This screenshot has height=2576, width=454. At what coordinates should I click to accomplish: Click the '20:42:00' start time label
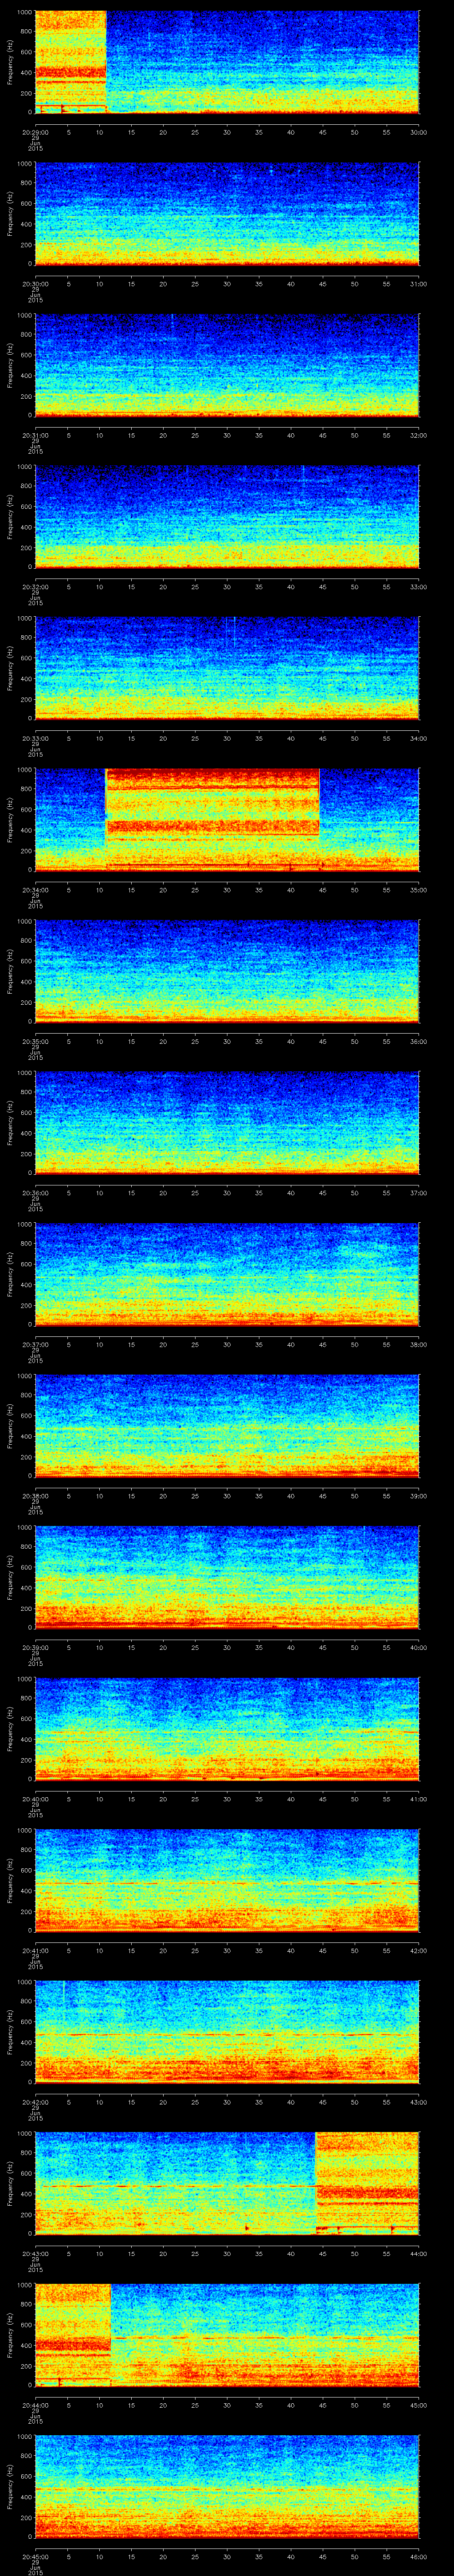point(35,2102)
